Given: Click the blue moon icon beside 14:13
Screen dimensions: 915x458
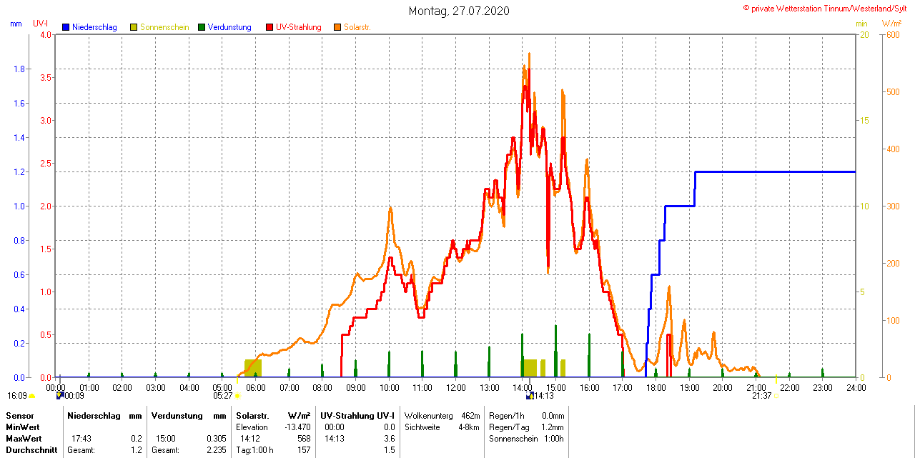Looking at the screenshot, I should (529, 395).
